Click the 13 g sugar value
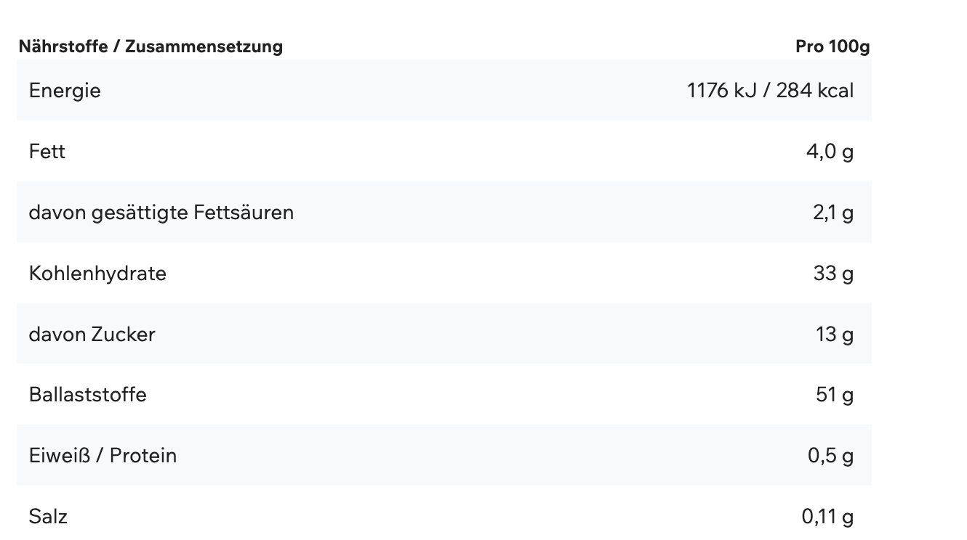 tap(834, 334)
